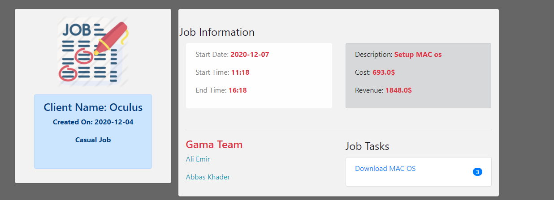
Task: Click the Start Time value 11:18
Action: 240,72
